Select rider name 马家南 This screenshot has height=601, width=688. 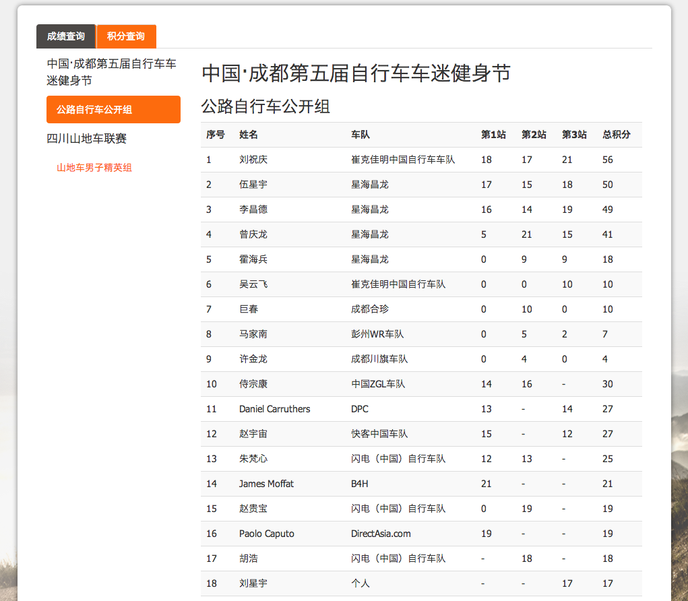tap(253, 334)
